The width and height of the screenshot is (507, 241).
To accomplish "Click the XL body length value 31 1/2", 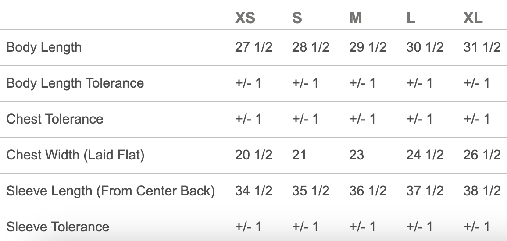I will (482, 47).
